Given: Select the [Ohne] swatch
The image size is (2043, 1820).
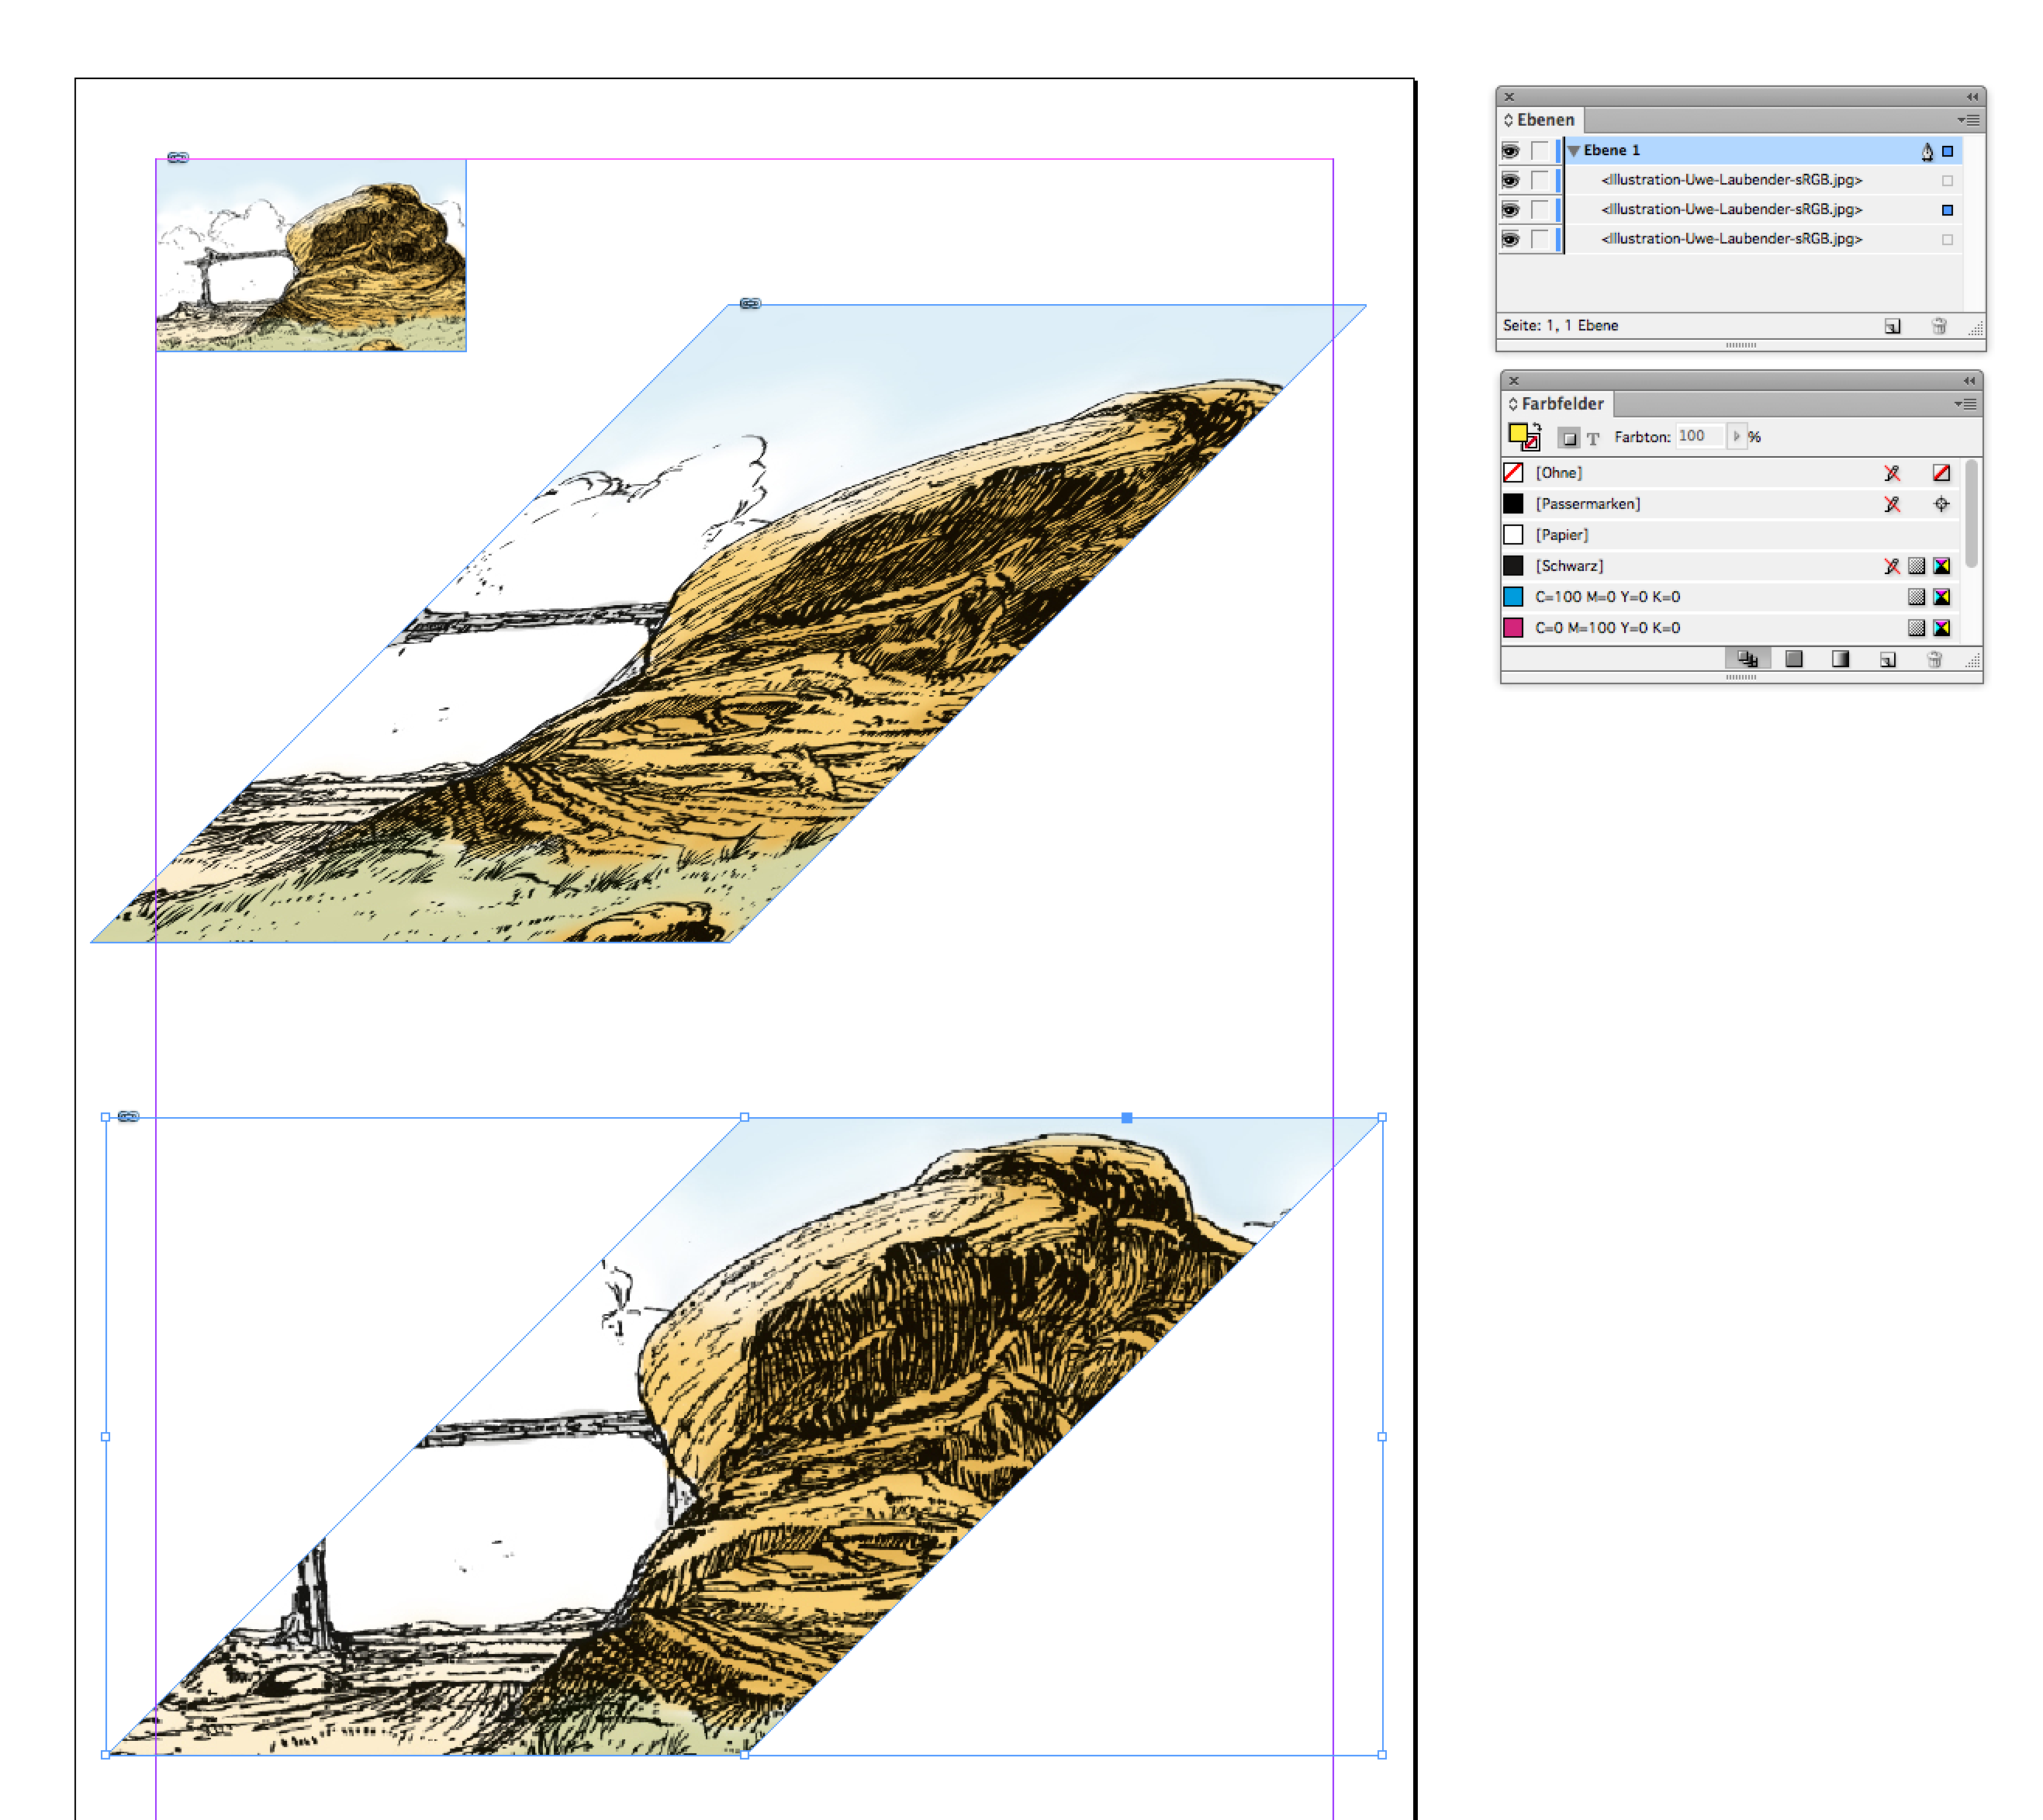Looking at the screenshot, I should click(x=1730, y=473).
